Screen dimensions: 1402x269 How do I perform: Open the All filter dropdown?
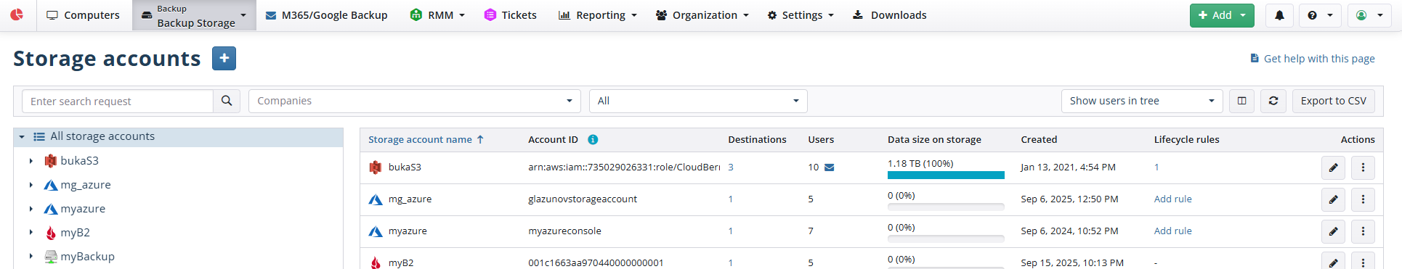698,102
